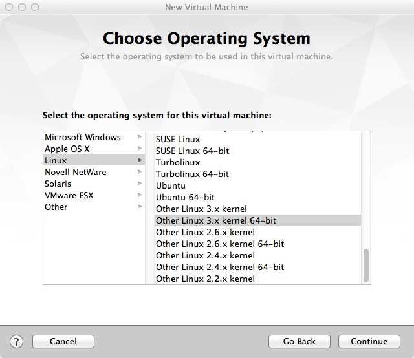Select Other Linux 2.2.x kernel
Viewport: 414px width, 358px height.
[x=257, y=279]
